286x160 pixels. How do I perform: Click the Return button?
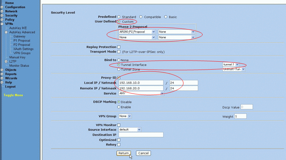tap(124, 153)
